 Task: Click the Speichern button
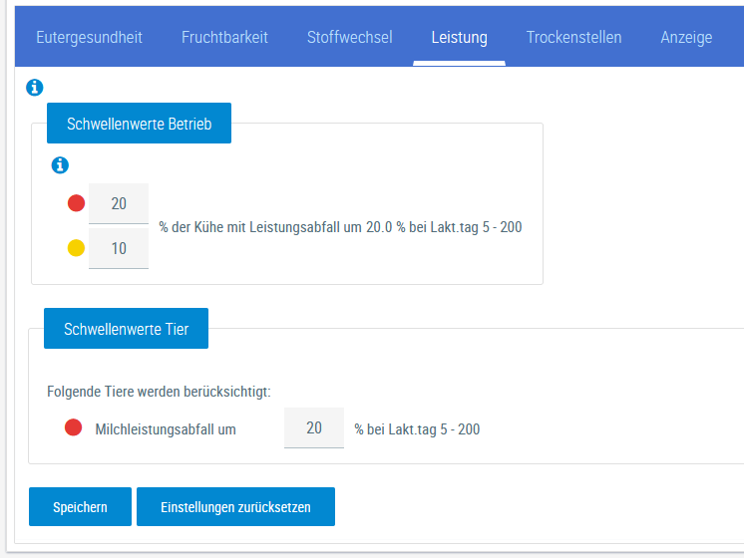pos(80,507)
